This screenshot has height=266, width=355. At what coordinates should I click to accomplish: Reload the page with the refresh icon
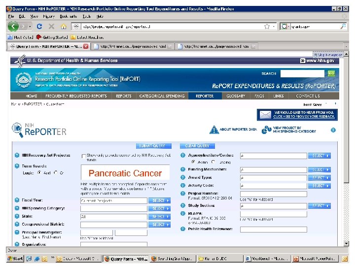pos(39,27)
